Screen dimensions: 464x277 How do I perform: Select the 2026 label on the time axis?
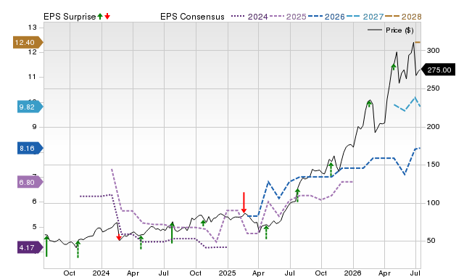click(x=353, y=273)
